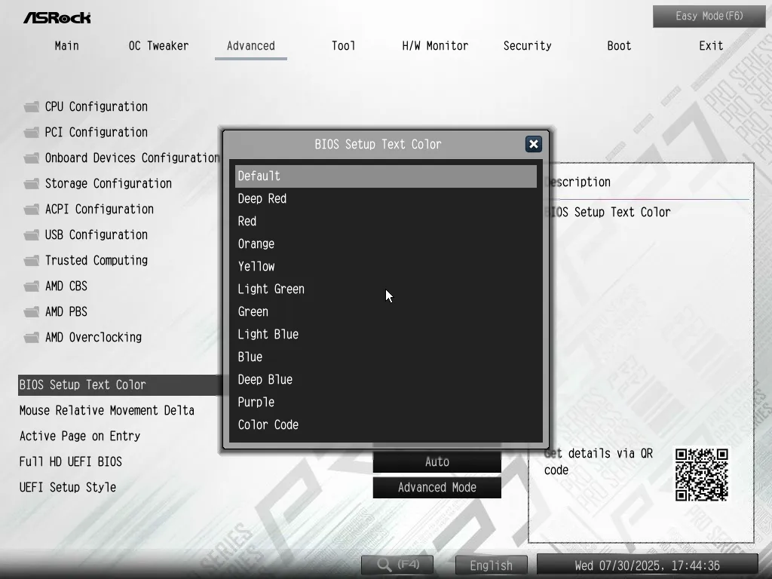Open the AMD CBS submenu
Screen dimensions: 772x579
click(66, 286)
